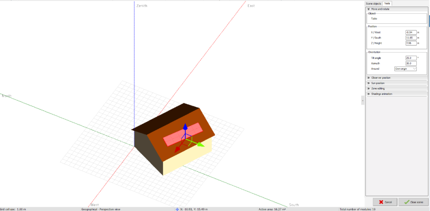Click the red X-axis gizmo arrow

coord(178,148)
